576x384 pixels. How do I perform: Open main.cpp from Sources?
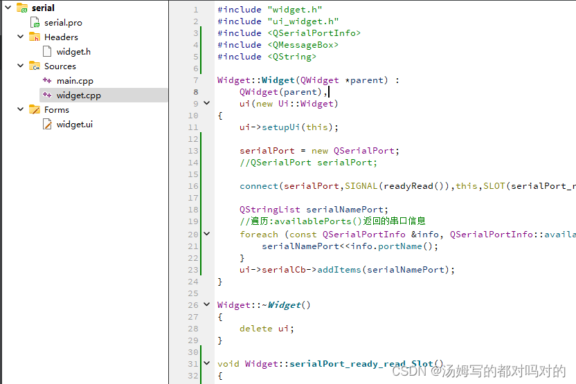75,81
